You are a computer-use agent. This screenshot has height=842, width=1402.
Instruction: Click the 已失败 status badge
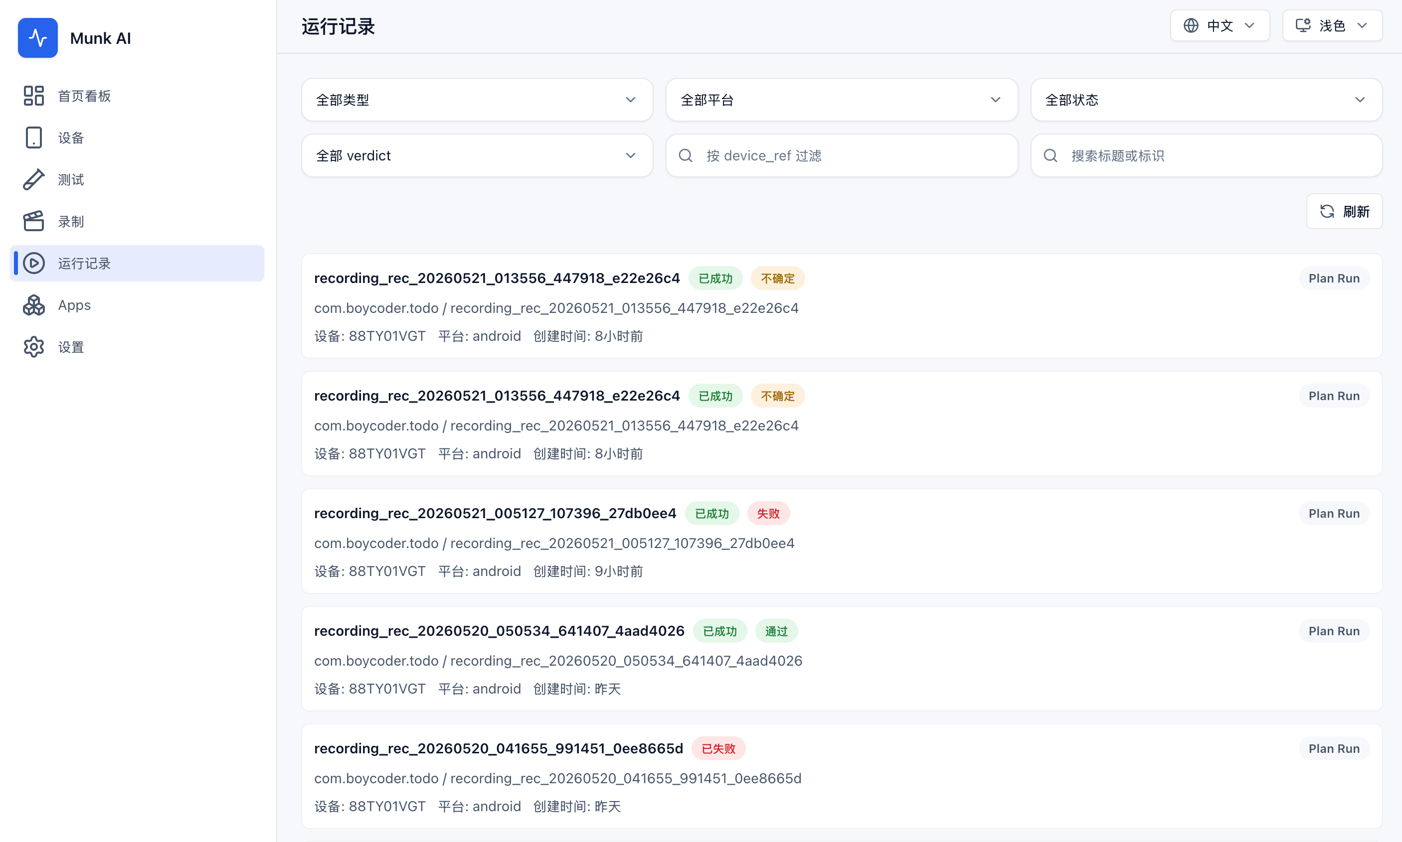(x=718, y=748)
